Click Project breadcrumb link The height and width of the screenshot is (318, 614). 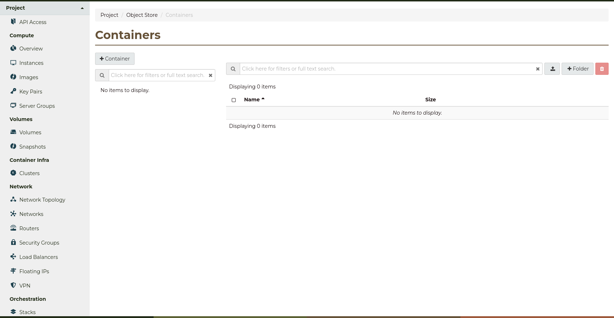tap(109, 15)
